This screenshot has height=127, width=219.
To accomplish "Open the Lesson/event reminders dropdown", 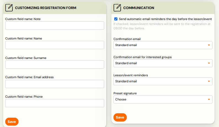I will [163, 81].
